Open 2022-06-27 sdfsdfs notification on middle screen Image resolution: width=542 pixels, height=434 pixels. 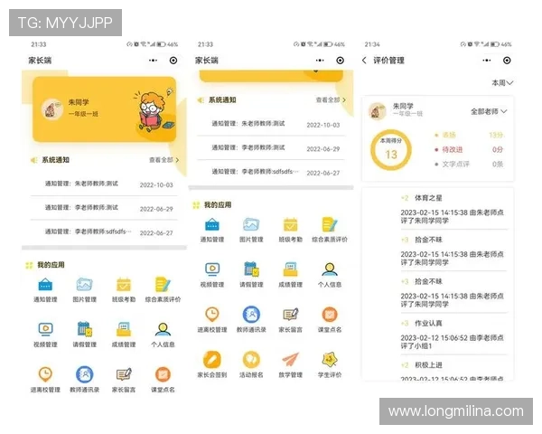(271, 172)
